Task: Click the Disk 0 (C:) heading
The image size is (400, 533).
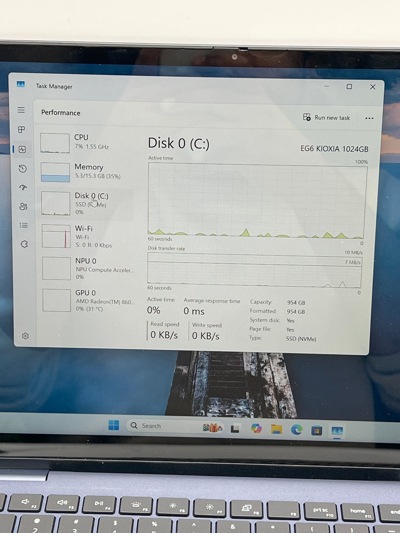Action: 179,143
